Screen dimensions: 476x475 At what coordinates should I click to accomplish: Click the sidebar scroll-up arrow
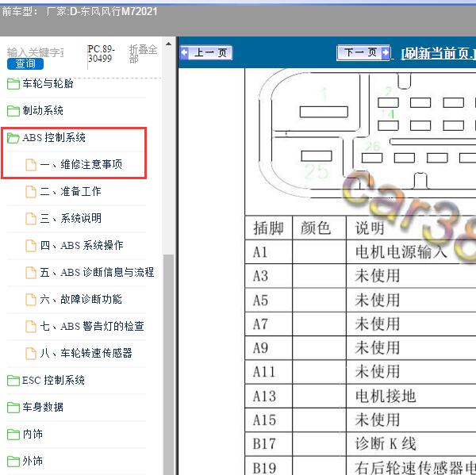pyautogui.click(x=168, y=44)
